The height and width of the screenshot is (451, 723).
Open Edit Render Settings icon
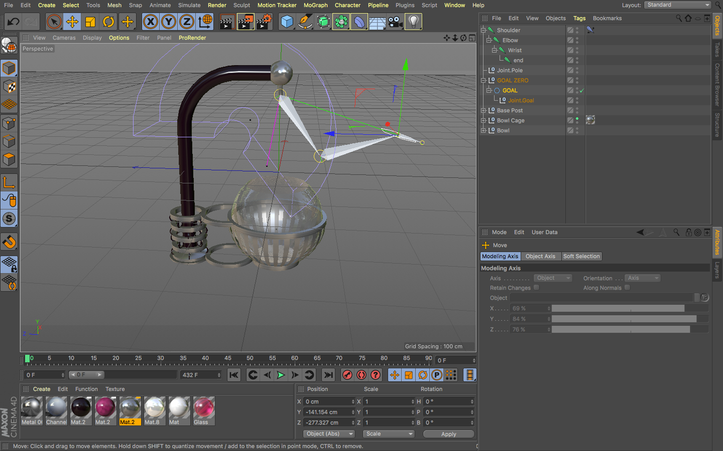click(x=264, y=22)
